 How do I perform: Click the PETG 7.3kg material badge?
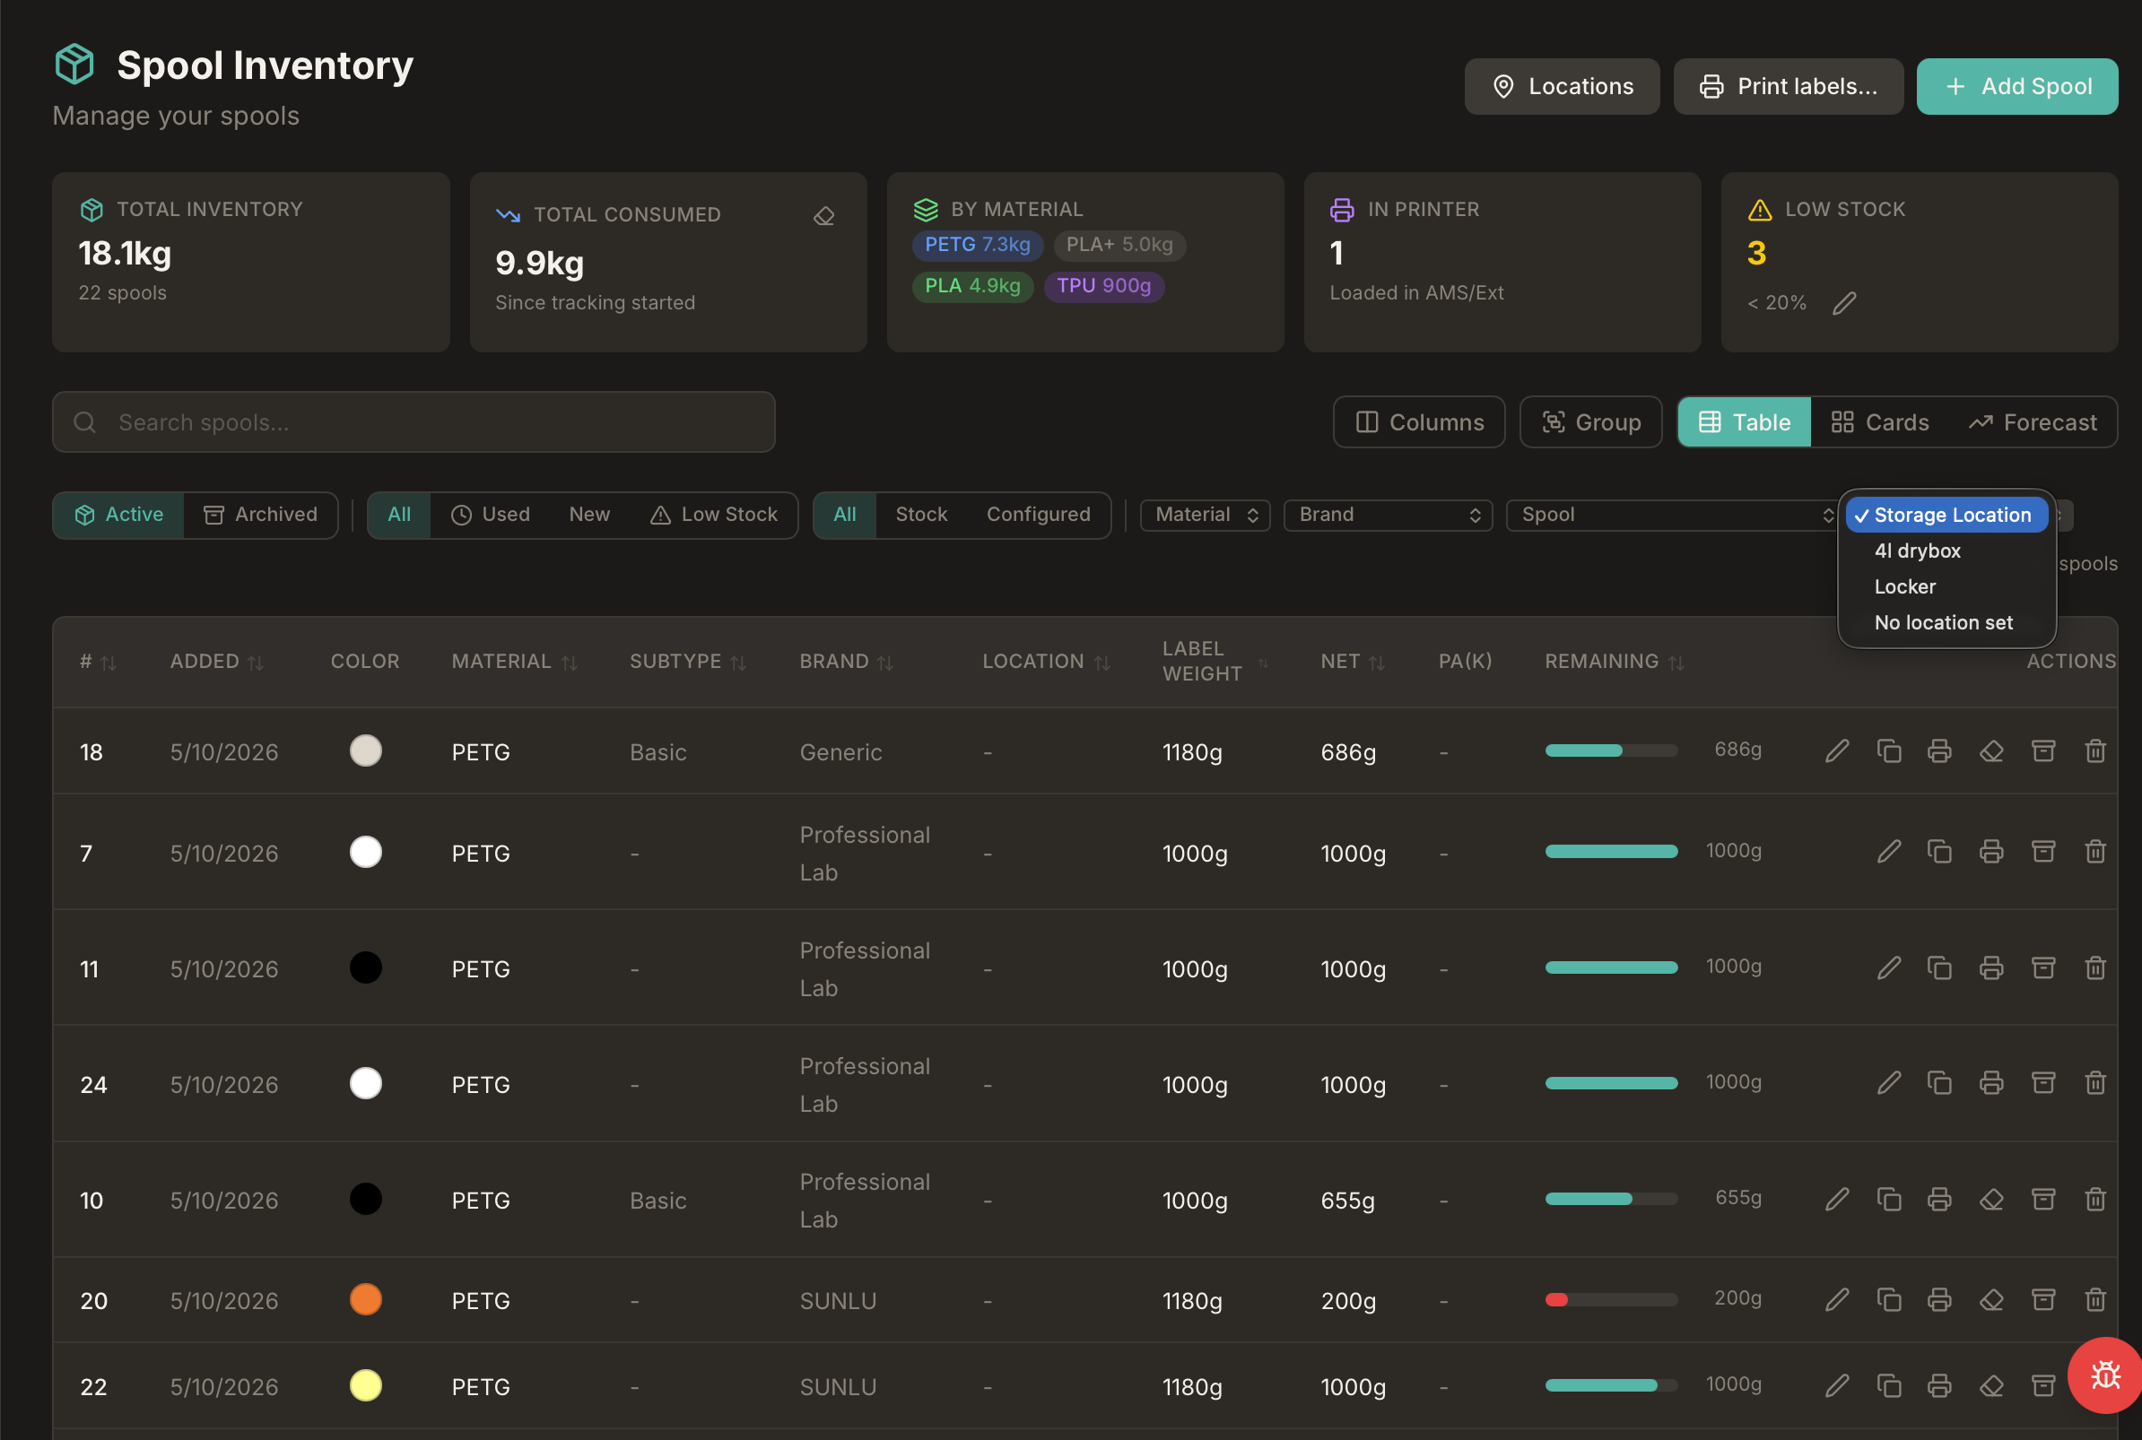(x=978, y=245)
